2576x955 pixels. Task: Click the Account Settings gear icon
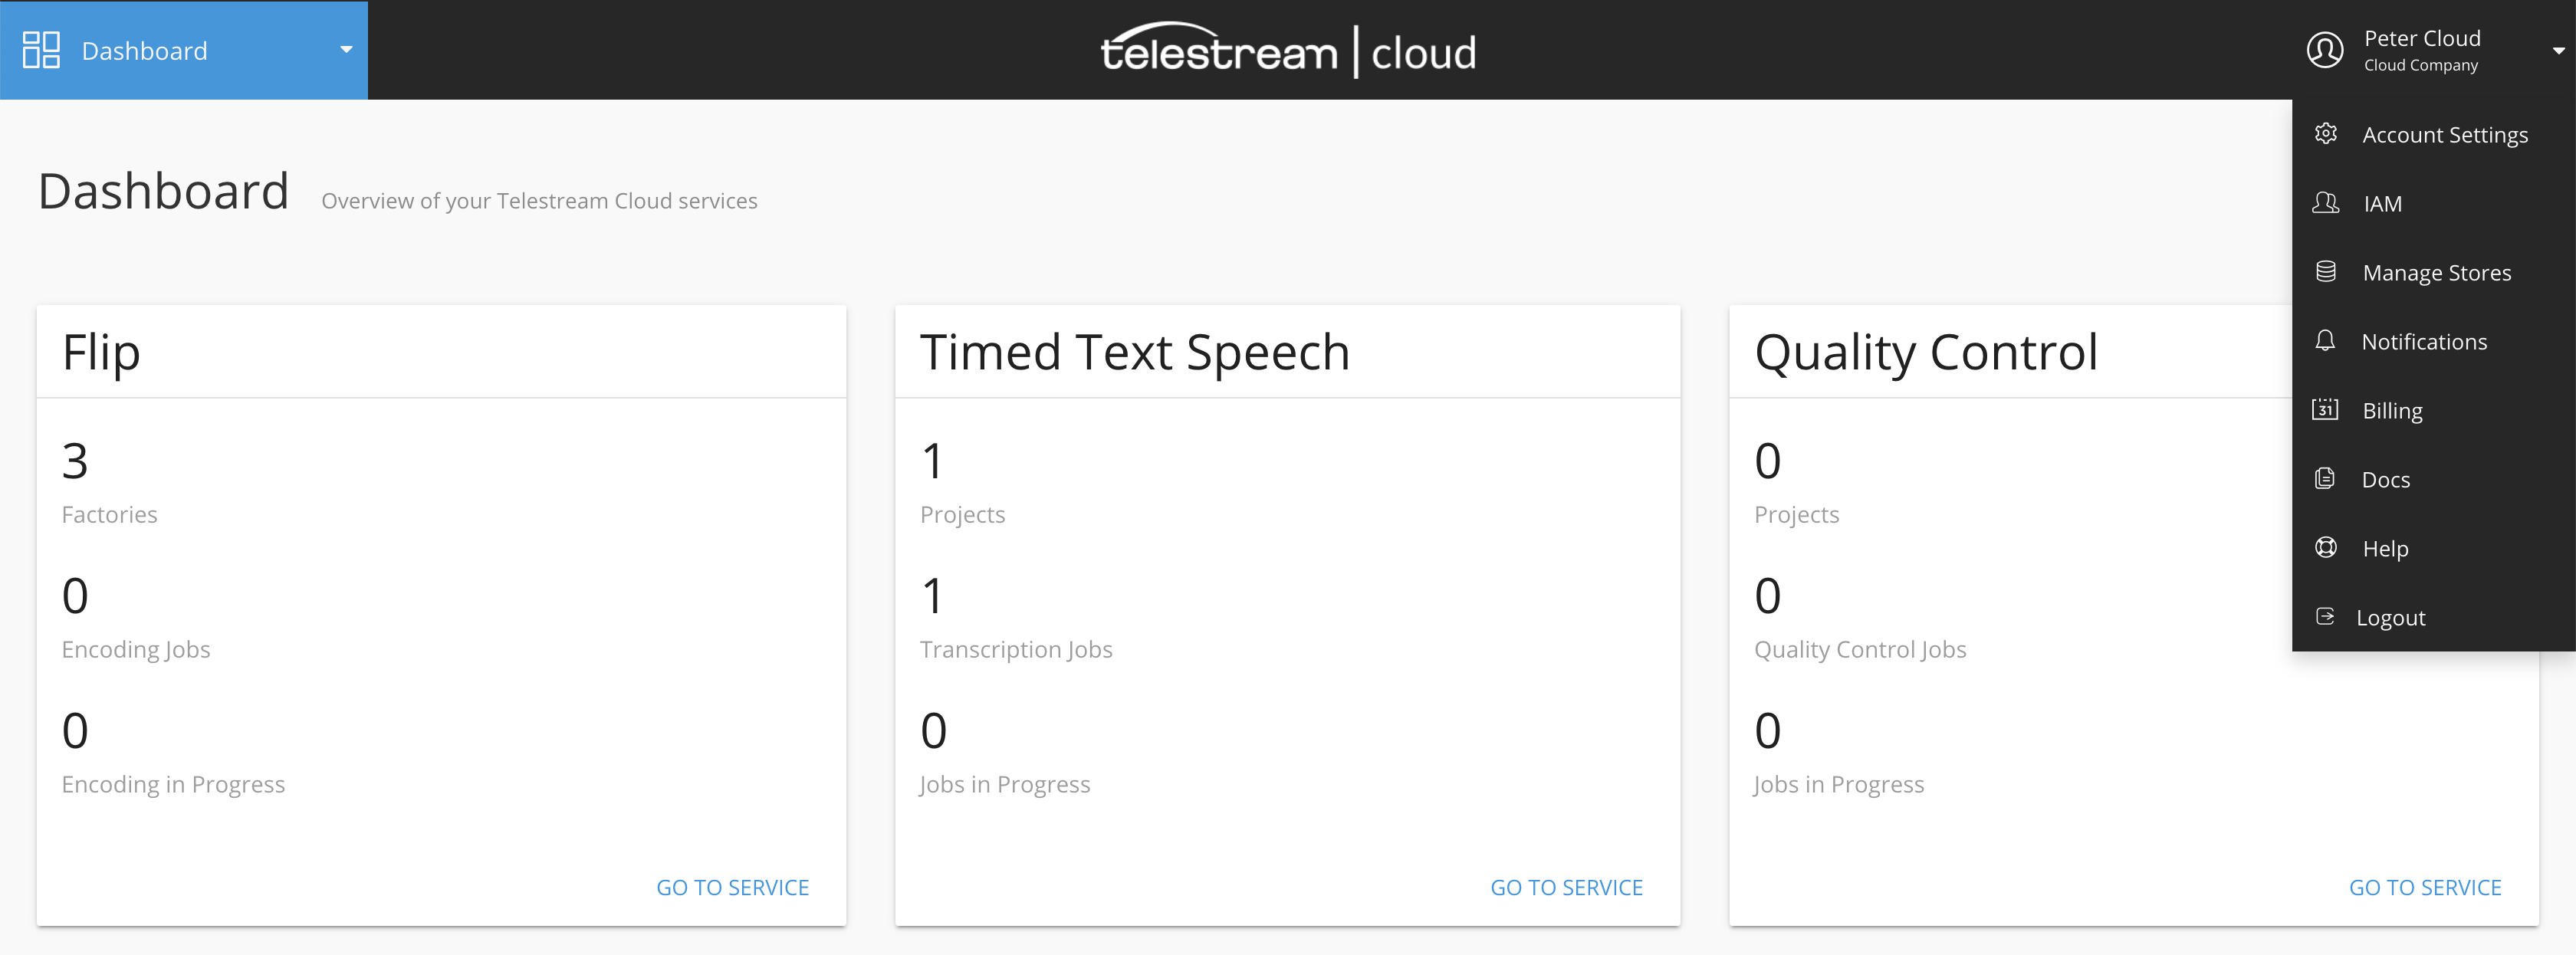pos(2326,134)
